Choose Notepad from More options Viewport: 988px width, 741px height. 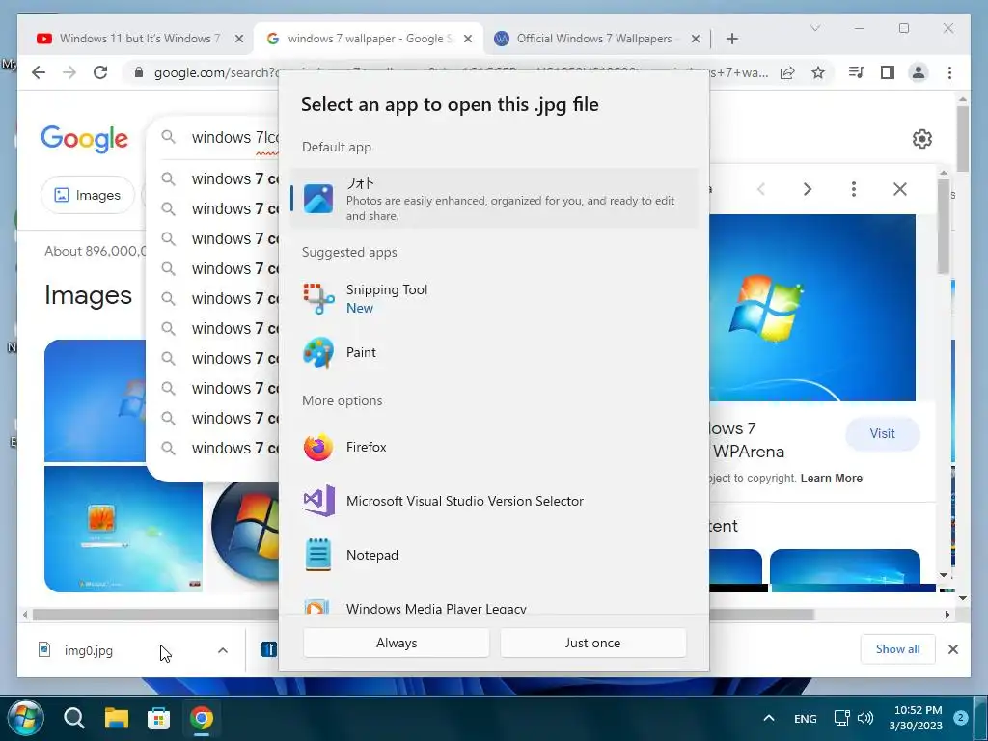pos(495,555)
